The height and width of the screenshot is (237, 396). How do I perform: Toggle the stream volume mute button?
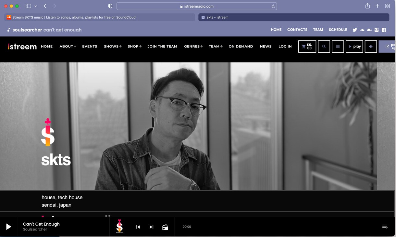(371, 46)
